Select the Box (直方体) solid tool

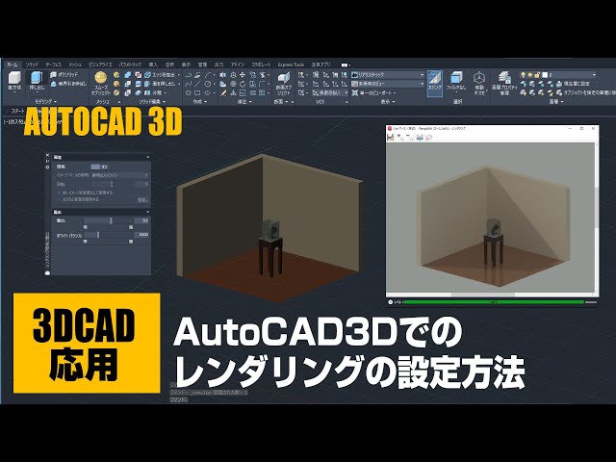tap(14, 82)
